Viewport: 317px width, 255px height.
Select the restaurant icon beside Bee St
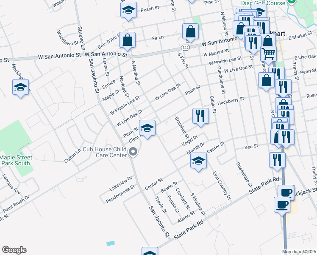277,160
